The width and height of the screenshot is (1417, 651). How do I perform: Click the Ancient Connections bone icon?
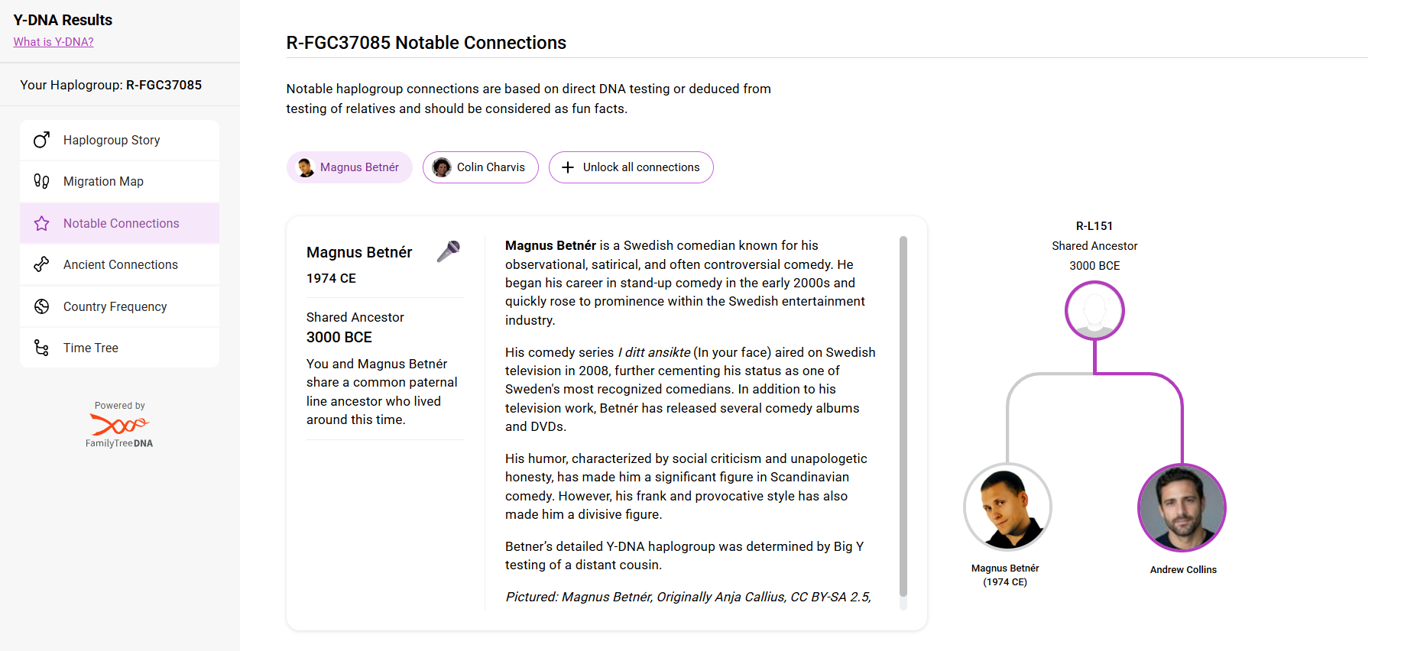coord(42,264)
